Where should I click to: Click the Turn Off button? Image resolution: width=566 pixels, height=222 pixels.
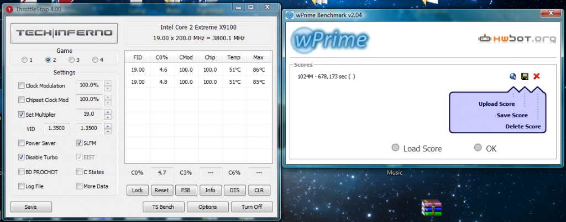coord(252,207)
